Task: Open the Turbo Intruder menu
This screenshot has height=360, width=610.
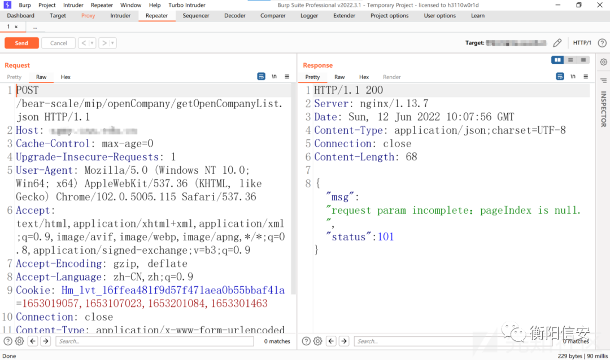Action: point(187,5)
